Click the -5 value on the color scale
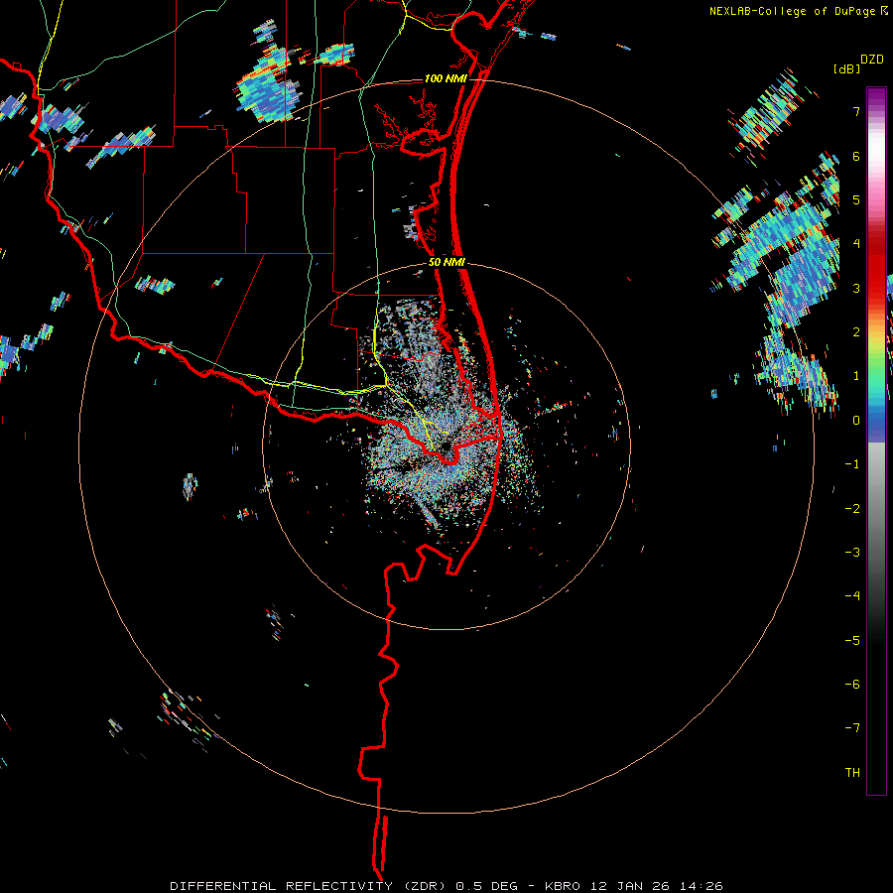Viewport: 893px width, 893px height. point(852,641)
